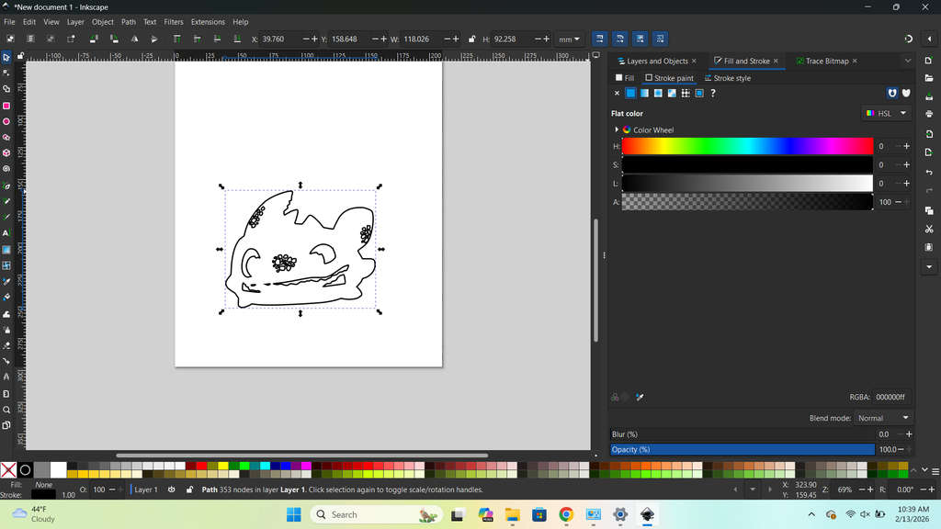Screen dimensions: 941x529
Task: Set stroke to no paint (X)
Action: tap(617, 93)
